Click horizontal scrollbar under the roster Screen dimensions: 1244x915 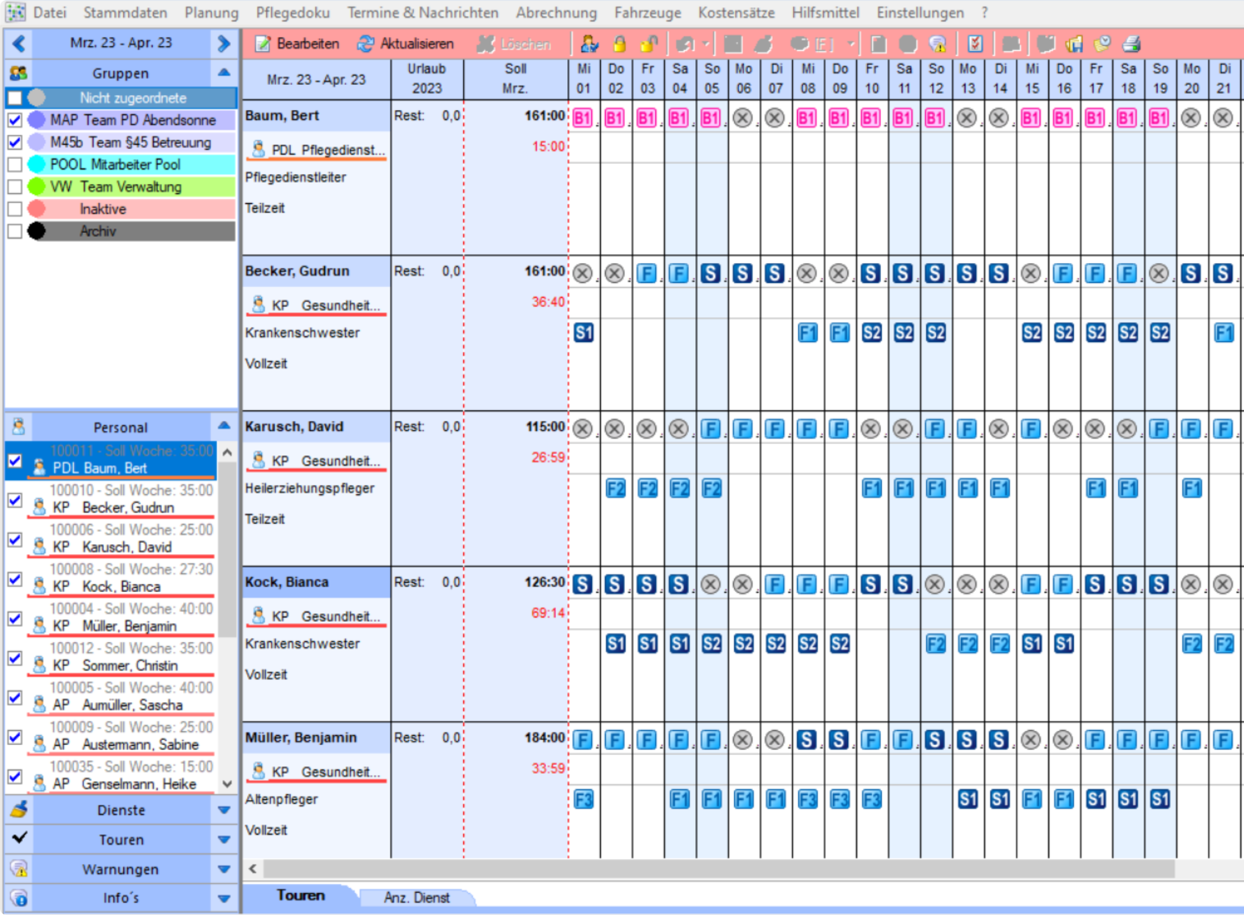click(719, 869)
